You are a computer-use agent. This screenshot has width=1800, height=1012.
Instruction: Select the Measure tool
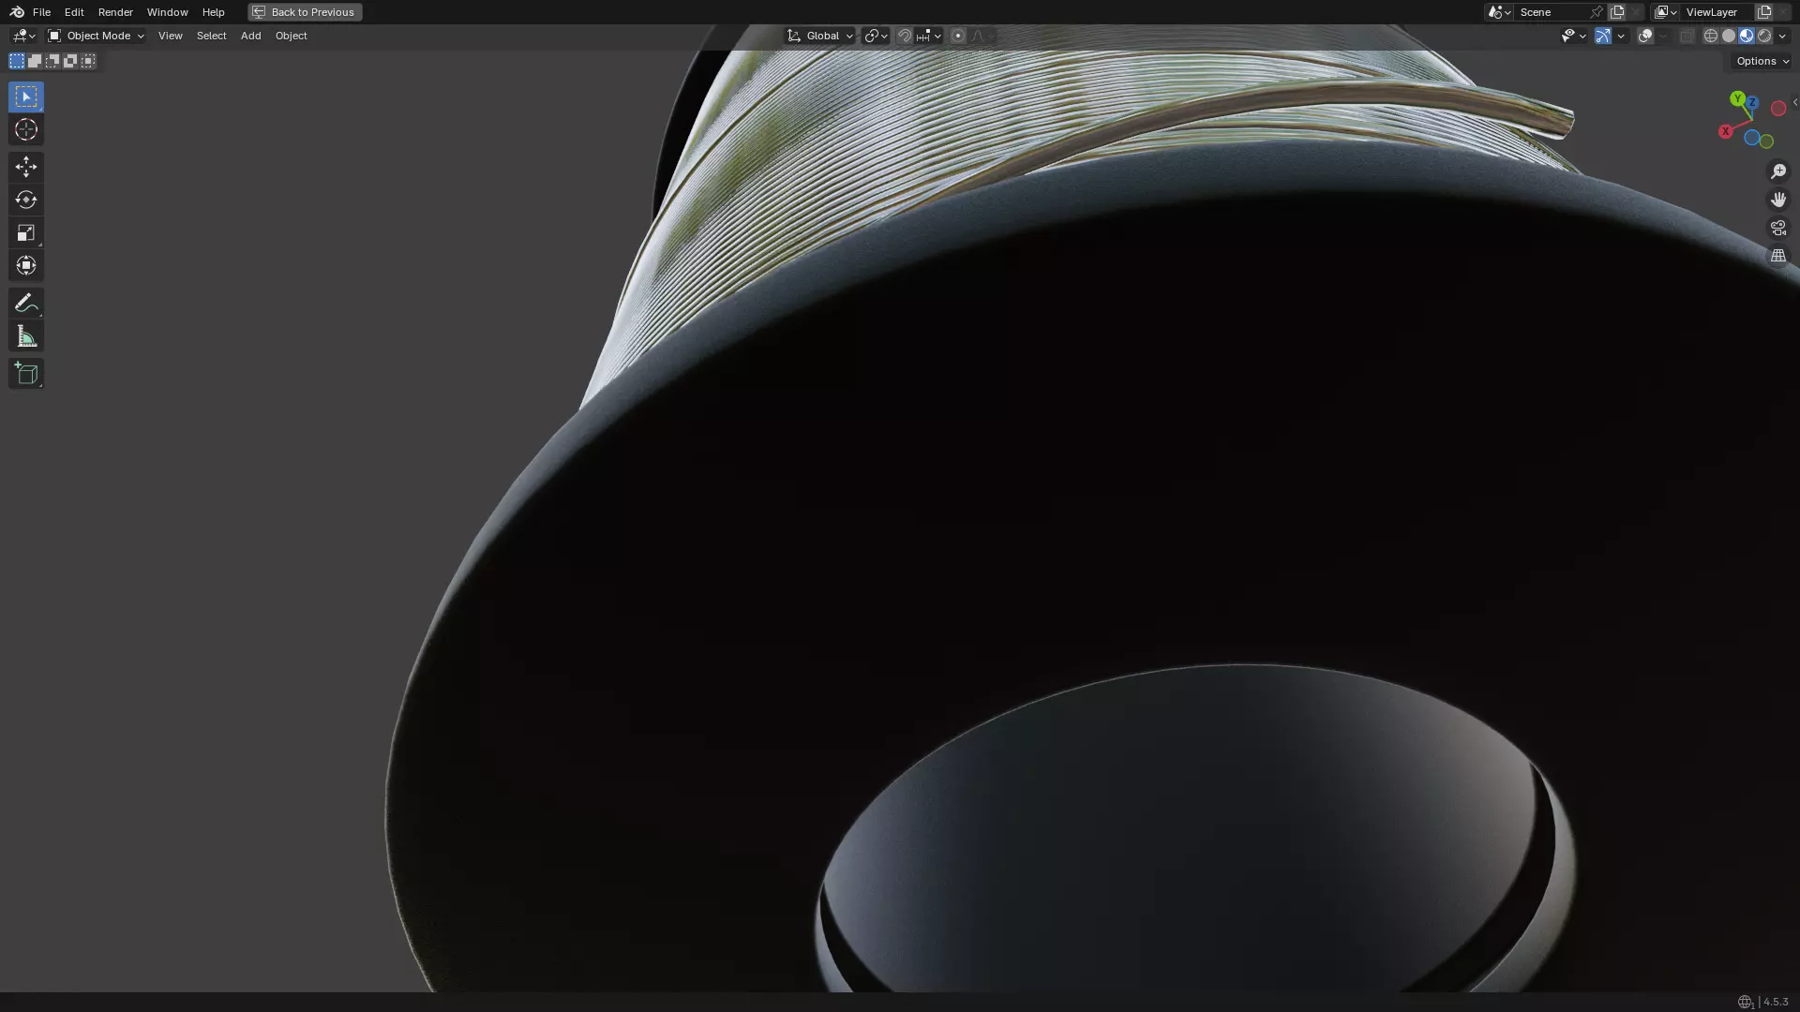(x=25, y=336)
